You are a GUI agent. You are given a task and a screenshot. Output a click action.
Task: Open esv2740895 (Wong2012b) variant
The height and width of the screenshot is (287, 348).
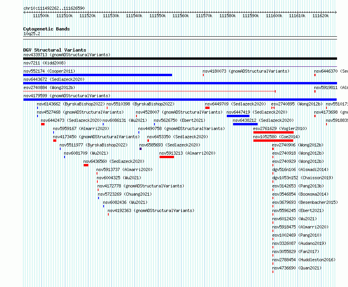(x=297, y=104)
